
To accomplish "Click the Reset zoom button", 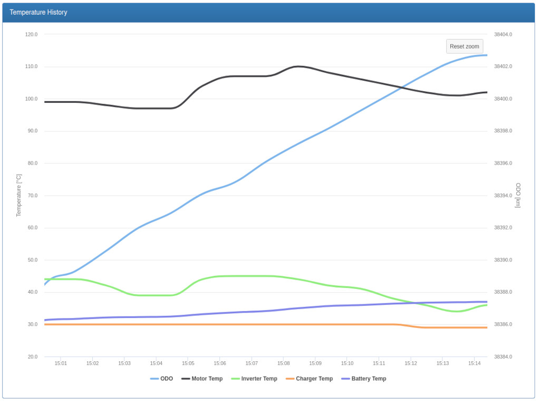I will (x=464, y=46).
